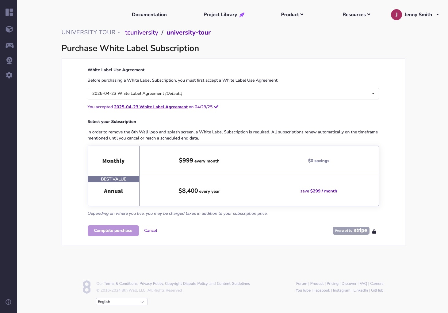Click Jenny Smith's avatar circle
Viewport: 448px width, 313px height.
pyautogui.click(x=396, y=15)
